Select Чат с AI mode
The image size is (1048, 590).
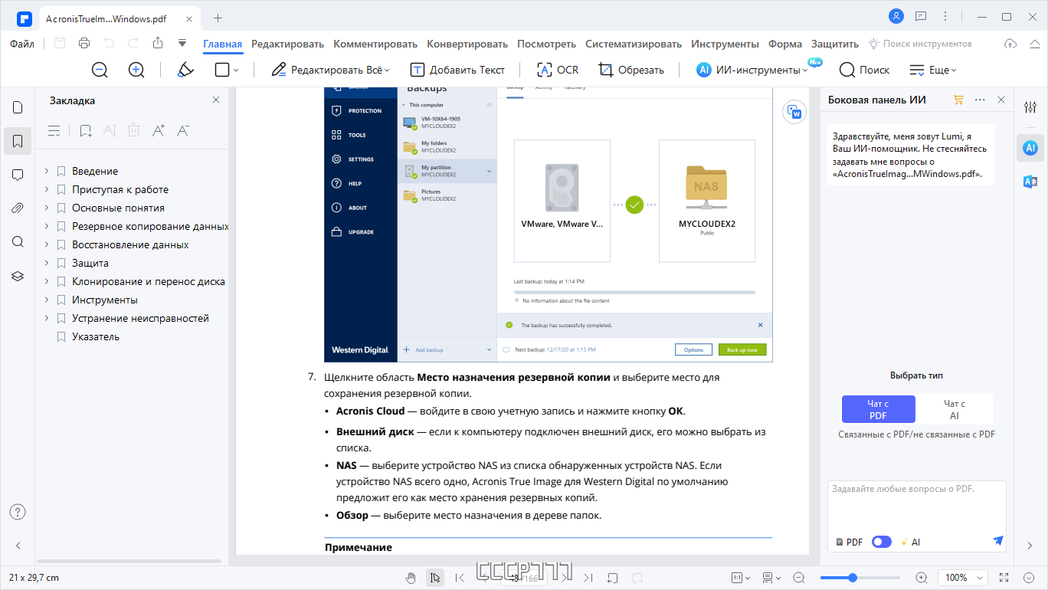[955, 409]
